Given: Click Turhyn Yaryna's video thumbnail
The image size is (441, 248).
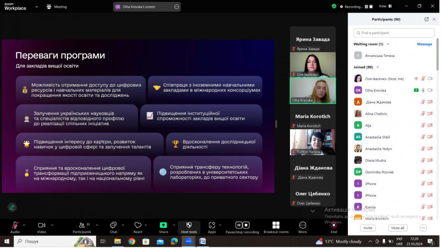Looking at the screenshot, I should (313, 142).
